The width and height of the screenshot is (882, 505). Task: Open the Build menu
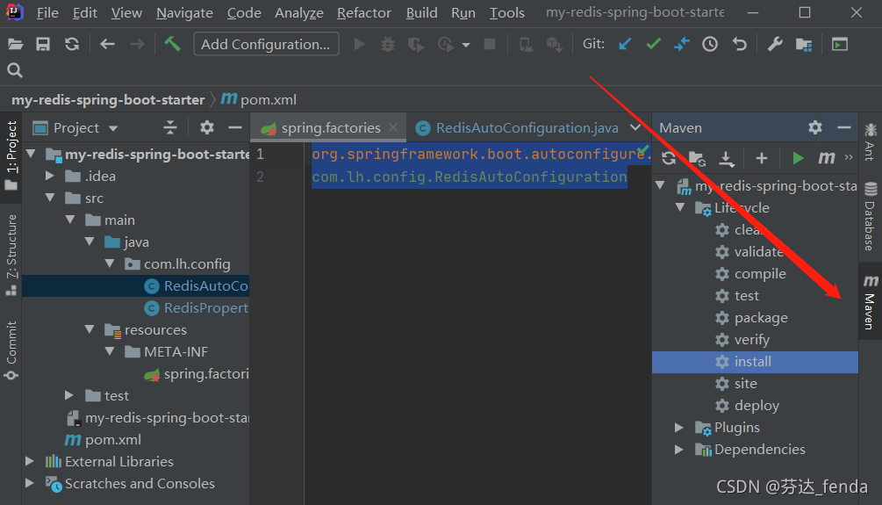pyautogui.click(x=422, y=13)
